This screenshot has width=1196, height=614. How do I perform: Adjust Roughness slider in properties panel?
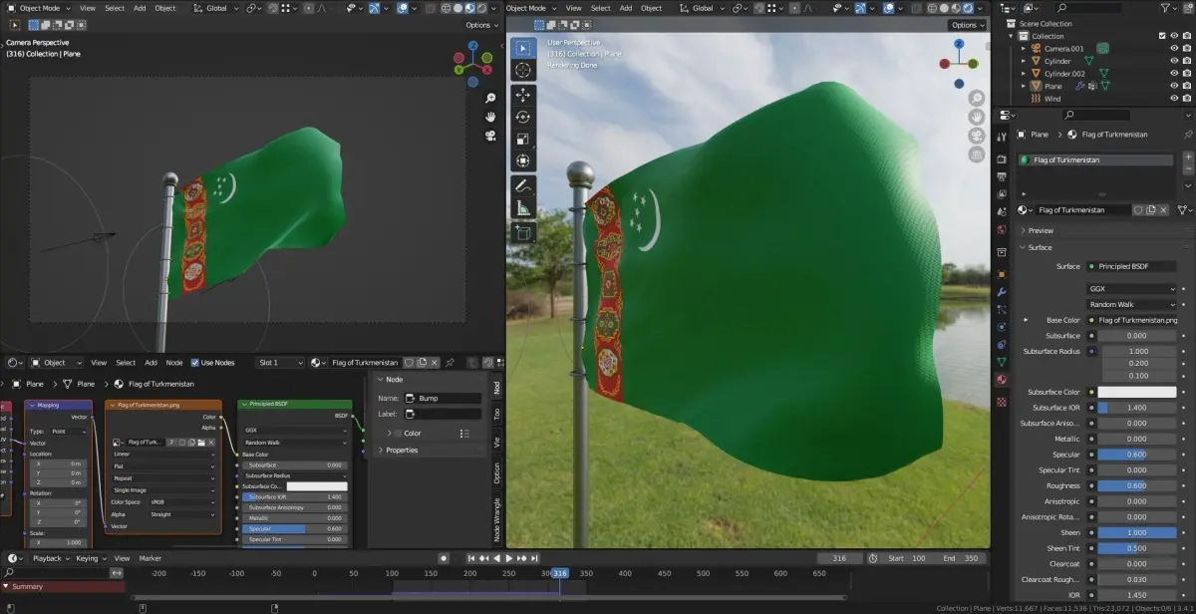[1137, 485]
